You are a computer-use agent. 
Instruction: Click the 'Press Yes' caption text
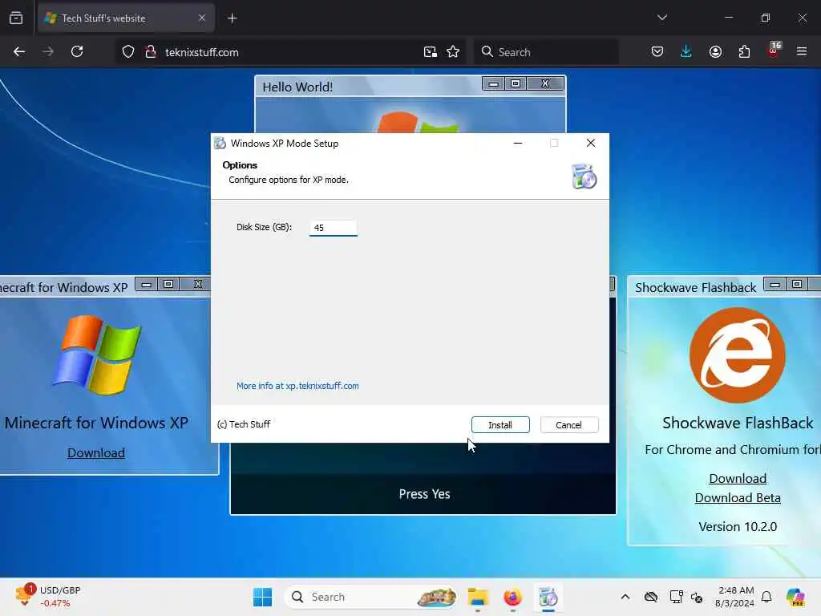425,494
